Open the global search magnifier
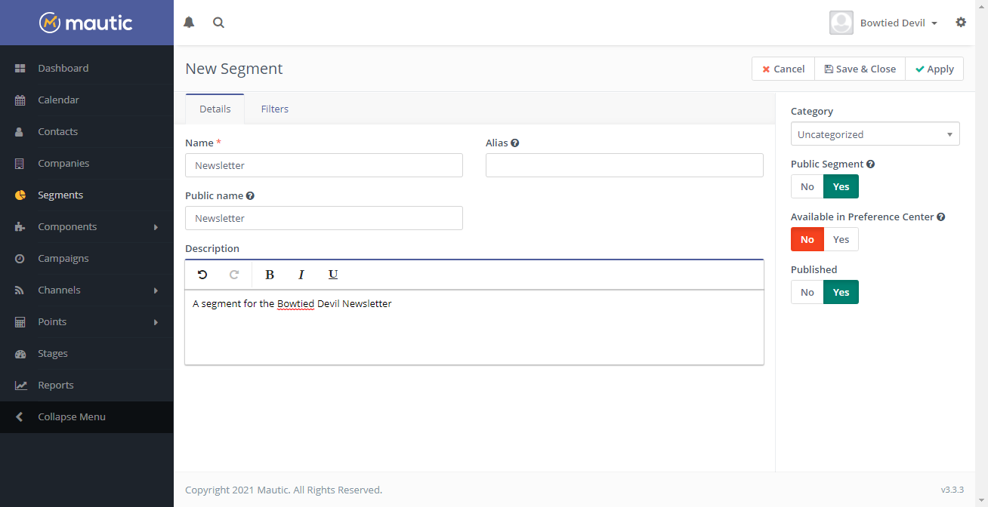This screenshot has width=988, height=507. tap(218, 23)
